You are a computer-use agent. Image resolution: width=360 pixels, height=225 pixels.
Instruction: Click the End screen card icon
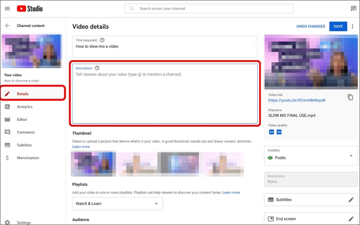(x=271, y=219)
